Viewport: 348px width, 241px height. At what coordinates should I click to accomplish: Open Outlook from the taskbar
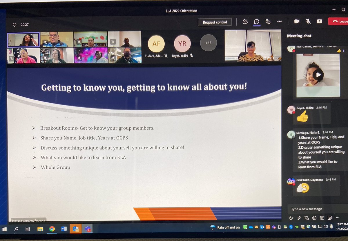(76, 229)
